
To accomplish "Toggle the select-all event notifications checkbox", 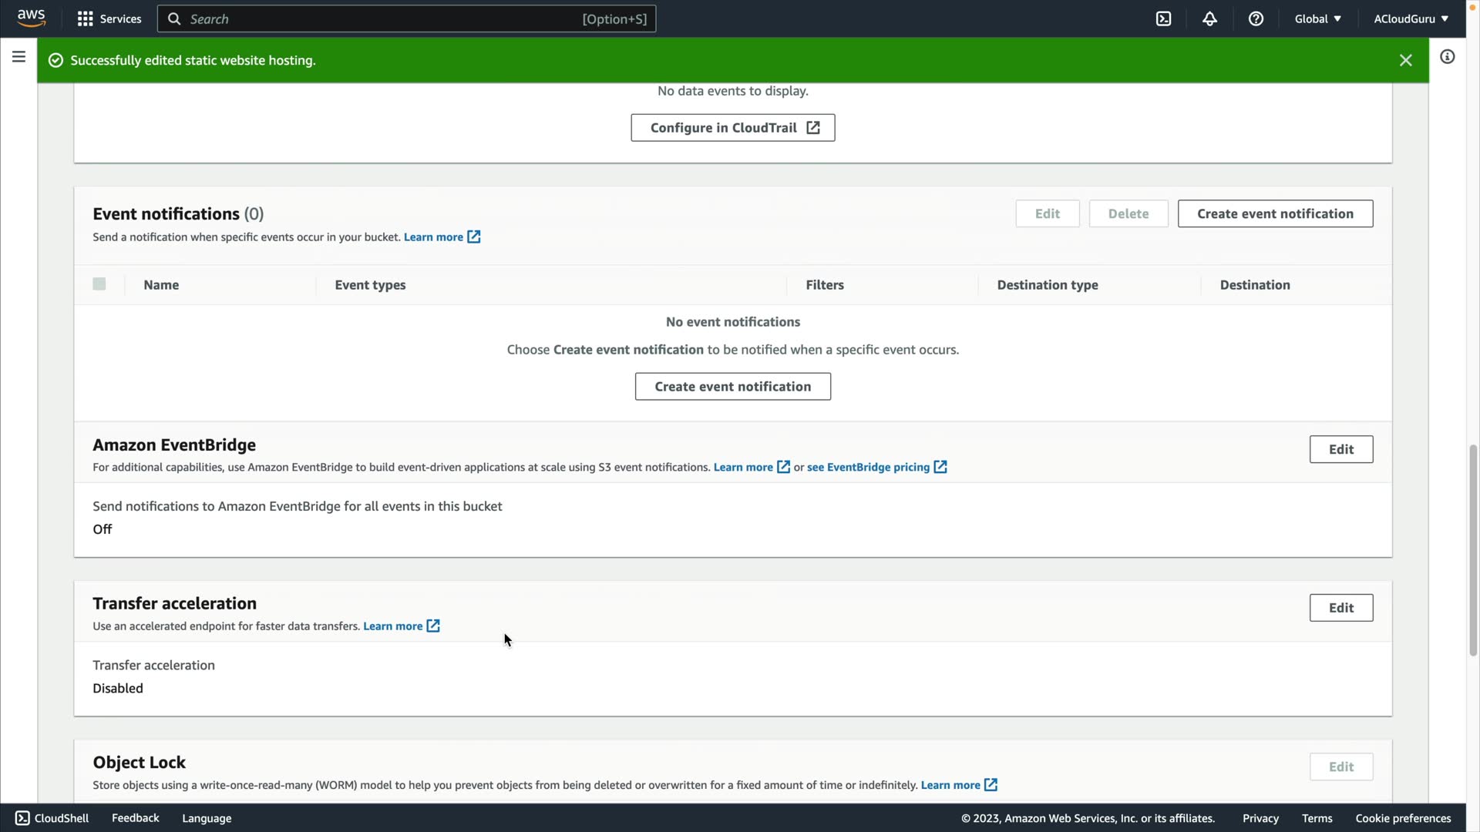I will click(x=99, y=284).
